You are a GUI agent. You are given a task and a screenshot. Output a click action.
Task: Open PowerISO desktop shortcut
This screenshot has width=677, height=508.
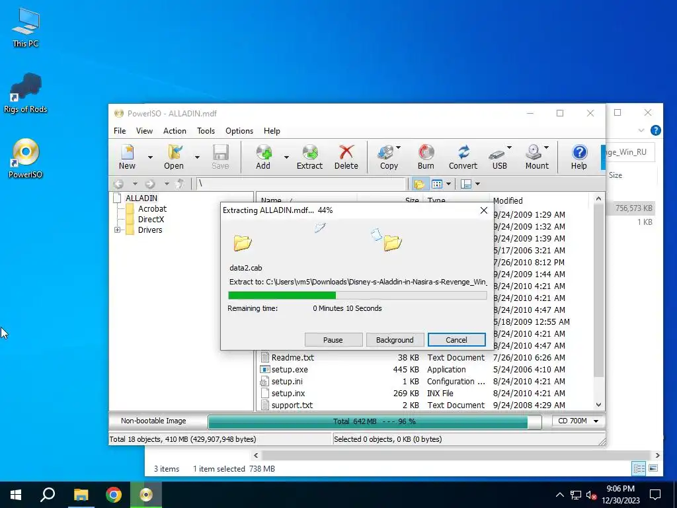[26, 158]
